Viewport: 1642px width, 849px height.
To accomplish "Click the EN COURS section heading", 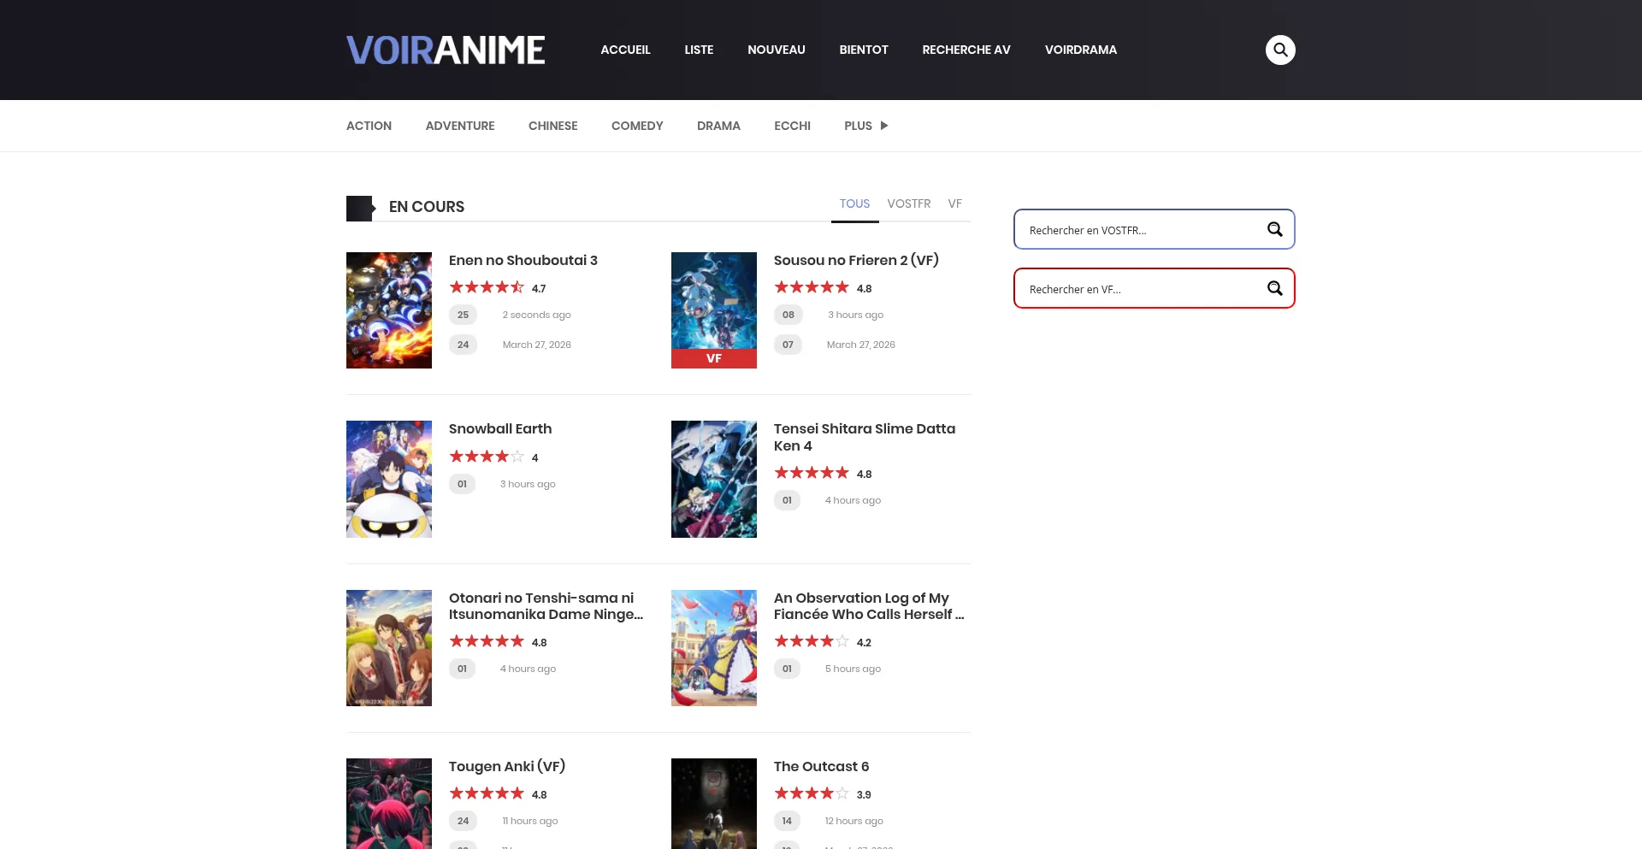I will coord(427,207).
